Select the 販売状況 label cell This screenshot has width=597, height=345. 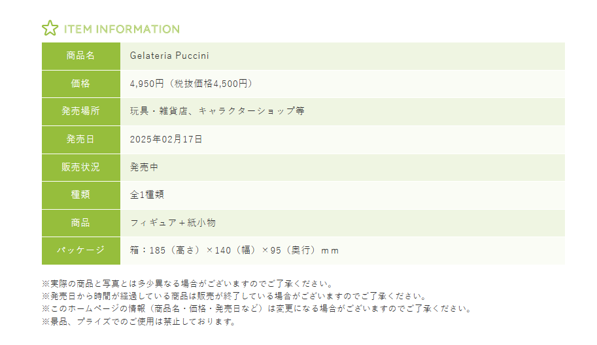tap(81, 167)
